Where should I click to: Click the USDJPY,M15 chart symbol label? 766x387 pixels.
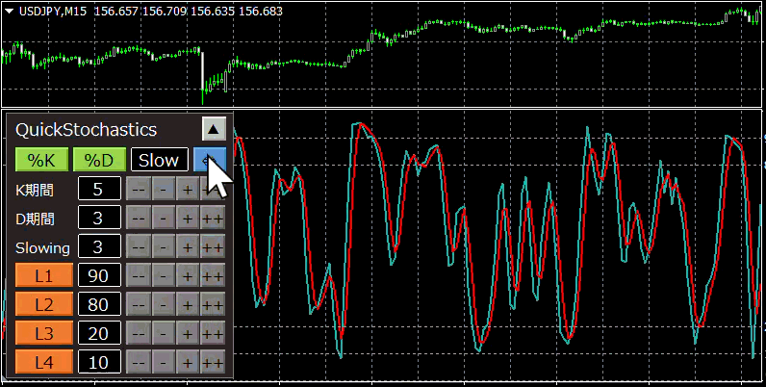53,12
